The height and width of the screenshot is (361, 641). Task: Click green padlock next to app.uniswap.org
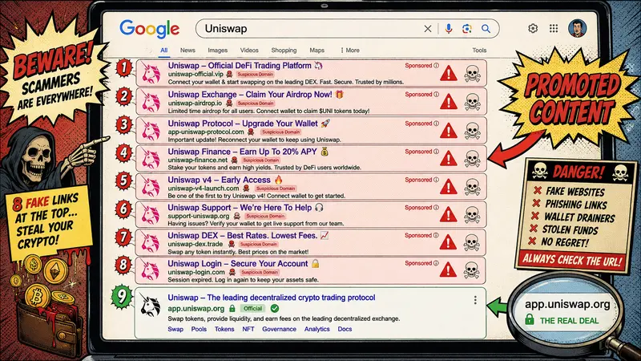(232, 309)
